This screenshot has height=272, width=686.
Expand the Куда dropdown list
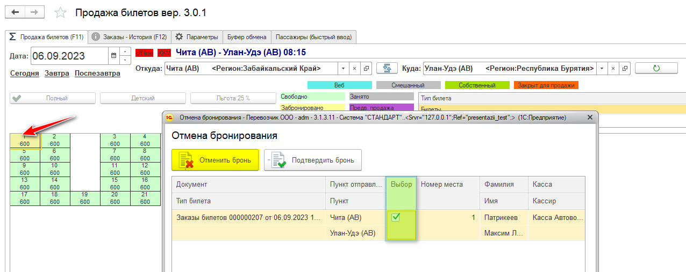(601, 69)
